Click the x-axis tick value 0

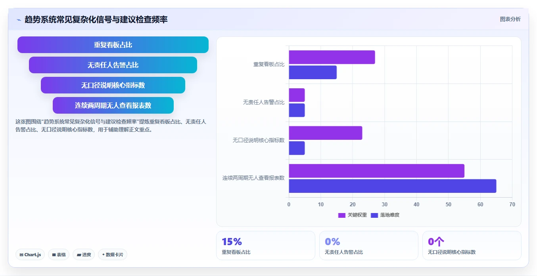289,204
